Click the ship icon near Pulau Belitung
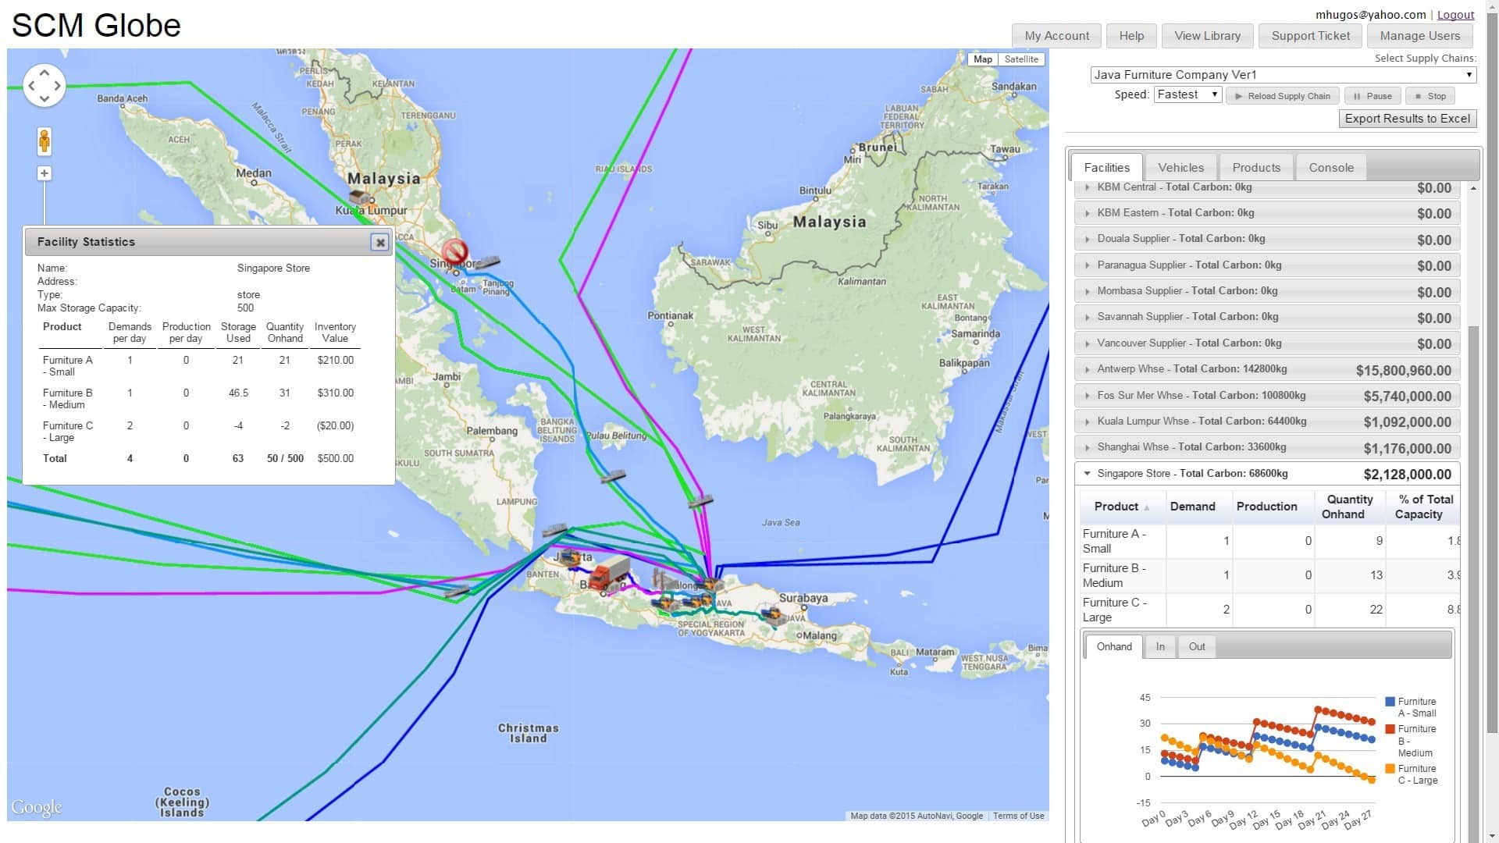The height and width of the screenshot is (843, 1499). (x=613, y=476)
